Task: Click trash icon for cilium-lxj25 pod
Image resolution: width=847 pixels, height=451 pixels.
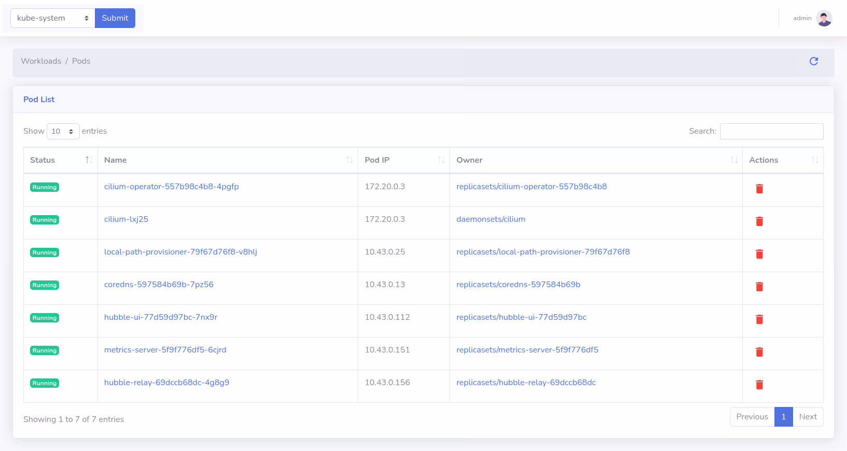Action: click(759, 221)
